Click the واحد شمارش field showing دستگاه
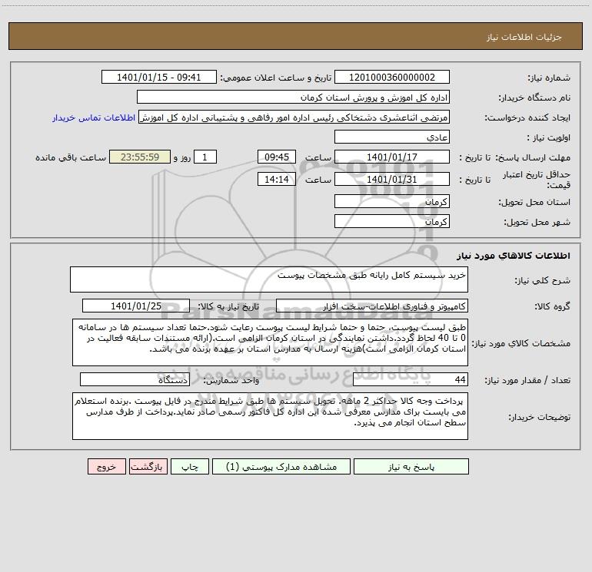Image resolution: width=592 pixels, height=572 pixels. pos(135,379)
